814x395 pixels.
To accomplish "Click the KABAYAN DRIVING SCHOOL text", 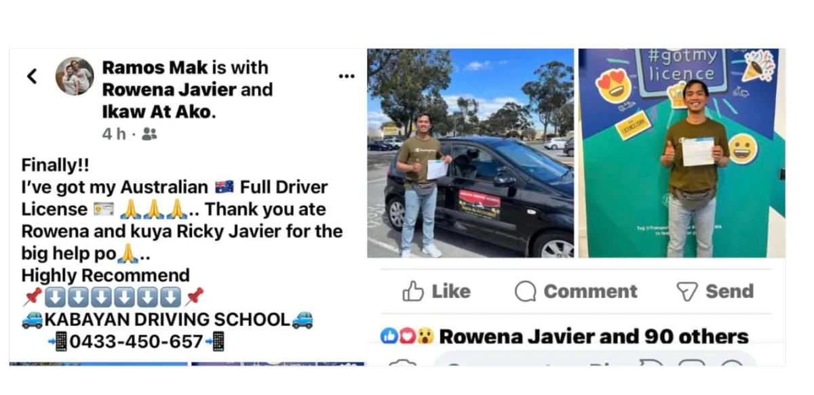I will [x=168, y=320].
